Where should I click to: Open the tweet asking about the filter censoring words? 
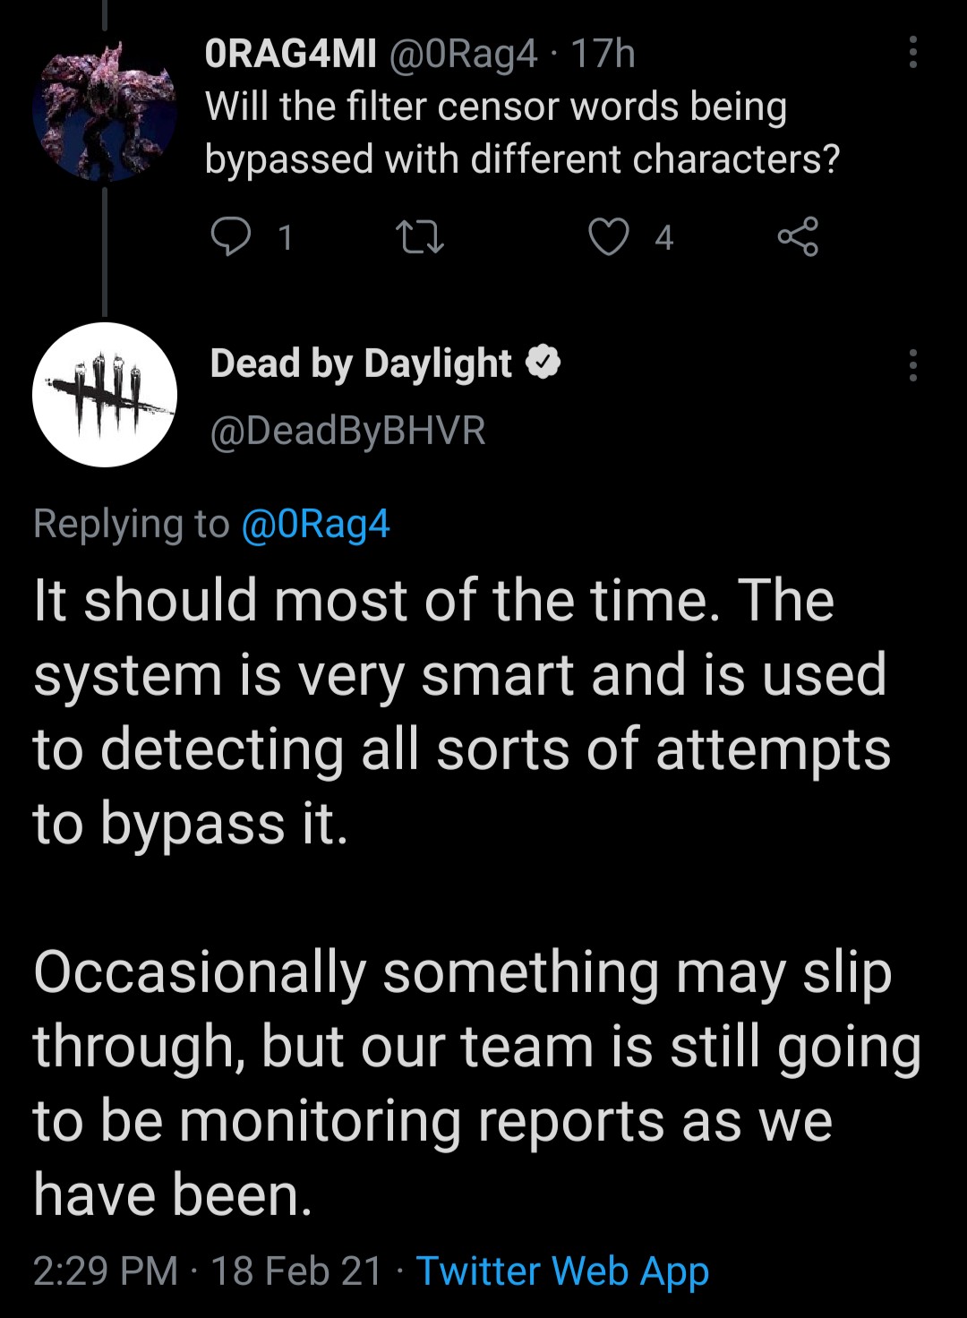(522, 133)
